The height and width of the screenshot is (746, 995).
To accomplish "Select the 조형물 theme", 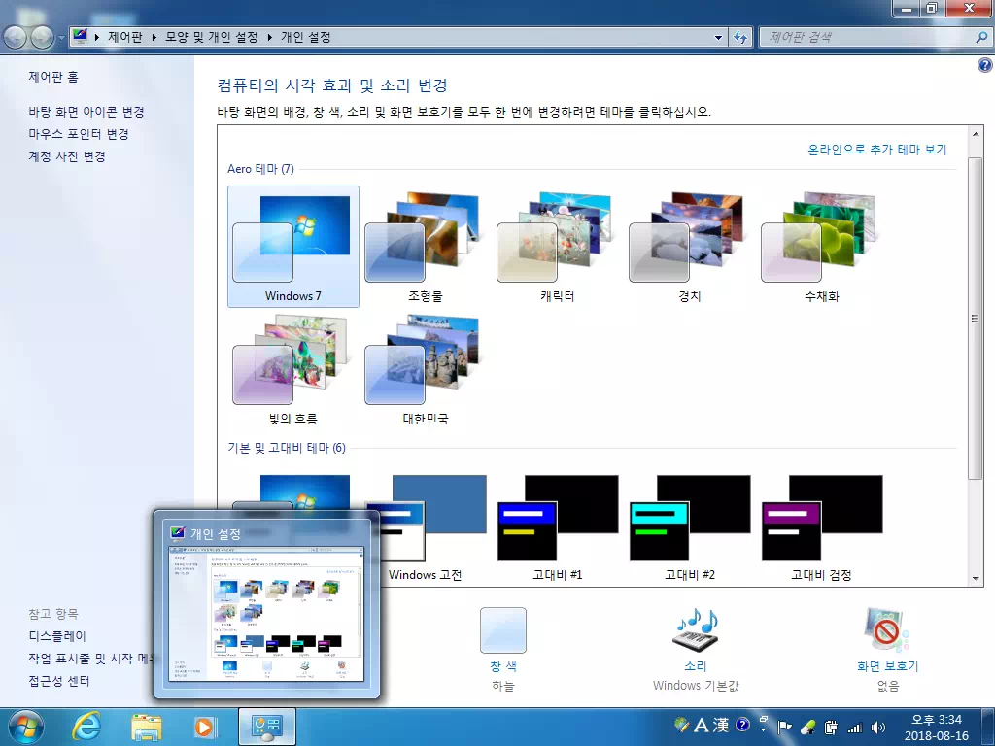I will 426,247.
